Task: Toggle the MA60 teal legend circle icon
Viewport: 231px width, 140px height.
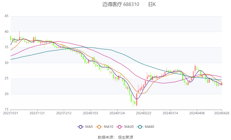Action: (140, 127)
